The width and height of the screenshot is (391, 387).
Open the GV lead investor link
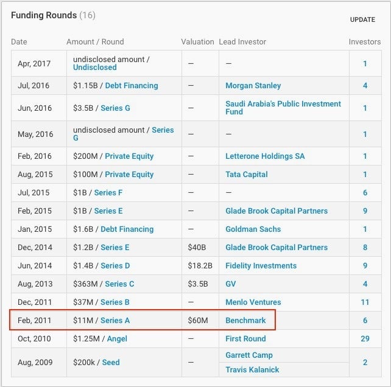pyautogui.click(x=230, y=284)
